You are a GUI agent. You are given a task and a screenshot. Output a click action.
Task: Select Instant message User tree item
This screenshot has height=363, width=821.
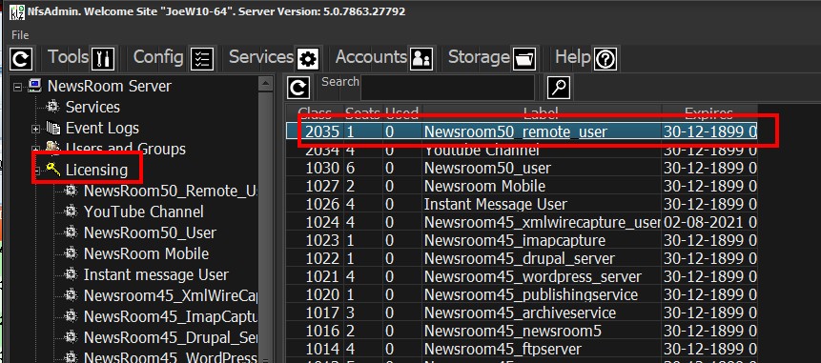tap(156, 274)
